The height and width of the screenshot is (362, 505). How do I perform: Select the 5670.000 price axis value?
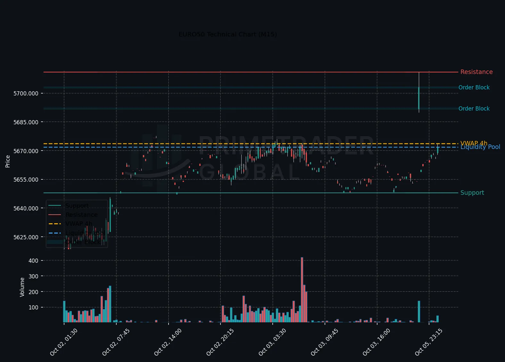pos(26,151)
